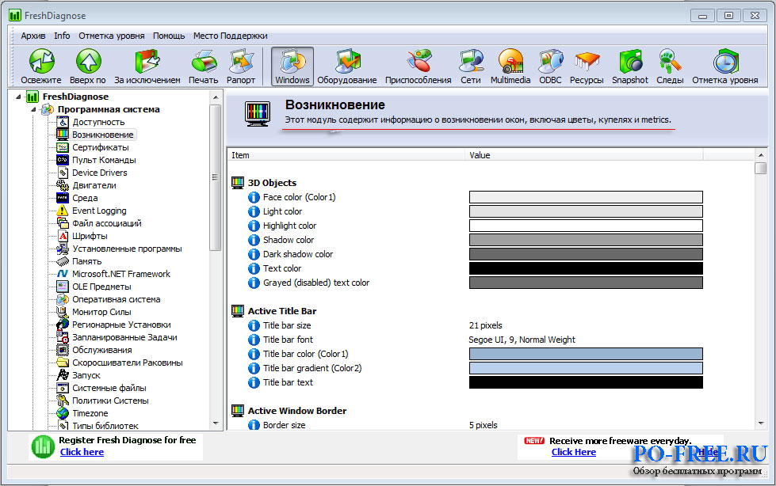Select Среда in the tree
The image size is (776, 486).
point(85,198)
